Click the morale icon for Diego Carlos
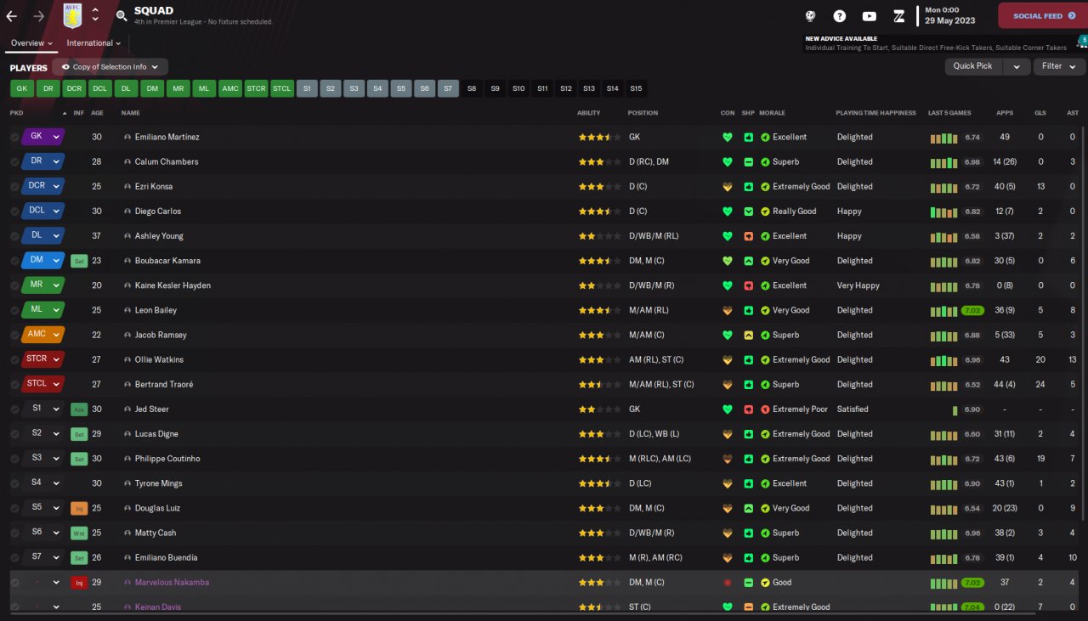Image resolution: width=1088 pixels, height=621 pixels. (x=765, y=212)
